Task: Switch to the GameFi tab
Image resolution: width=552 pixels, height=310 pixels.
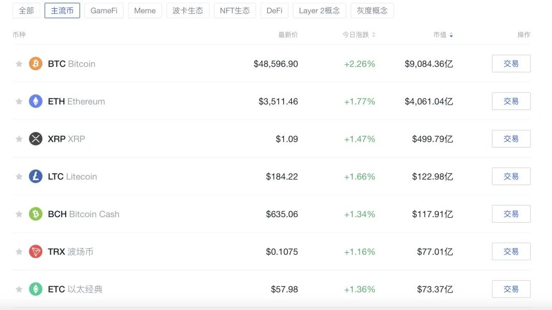Action: pyautogui.click(x=104, y=10)
